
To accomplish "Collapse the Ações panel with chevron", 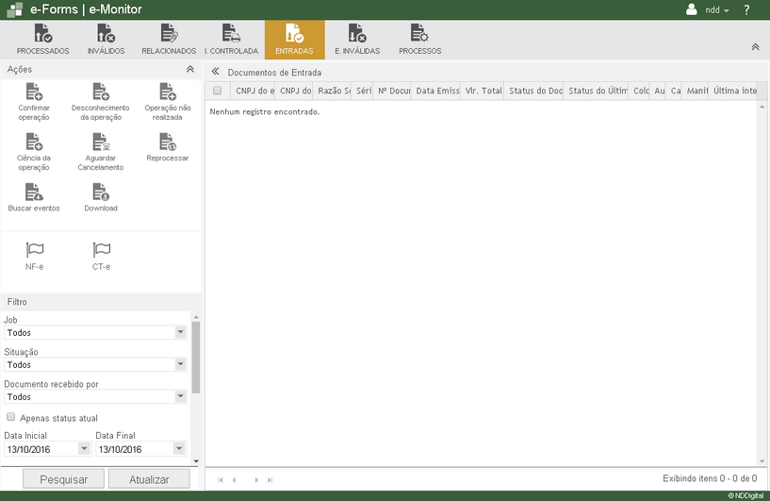I will tap(189, 70).
